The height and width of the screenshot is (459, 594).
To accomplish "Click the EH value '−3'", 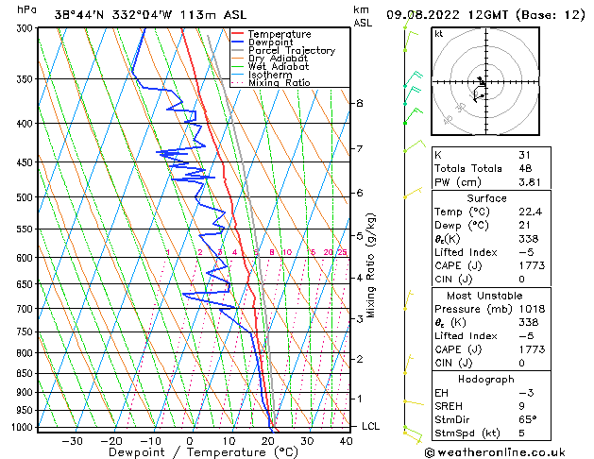I will pyautogui.click(x=526, y=393).
